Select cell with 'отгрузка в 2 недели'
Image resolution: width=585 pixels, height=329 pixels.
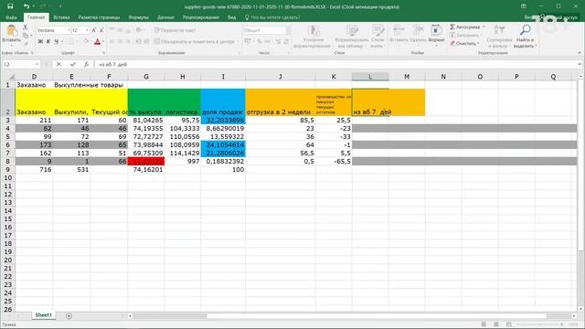click(x=281, y=102)
